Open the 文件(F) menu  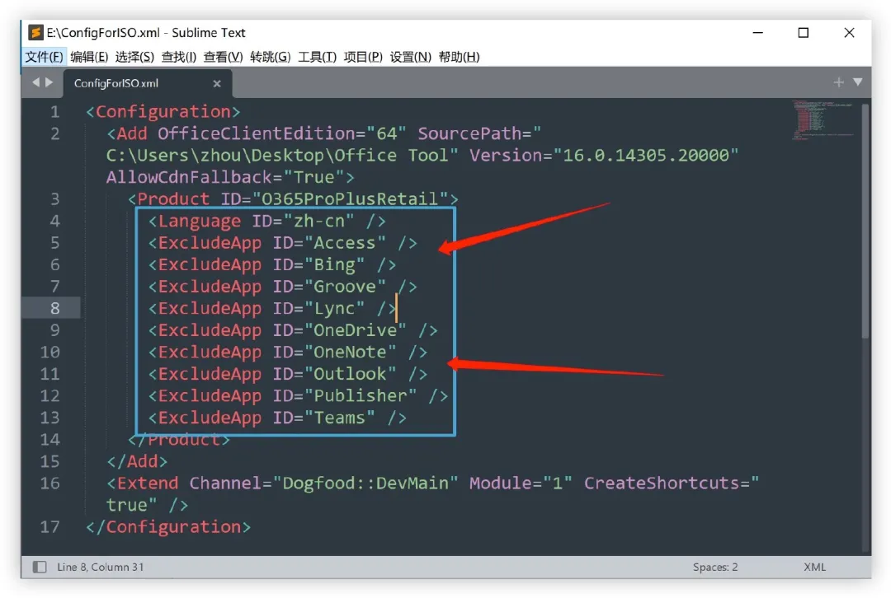(44, 57)
